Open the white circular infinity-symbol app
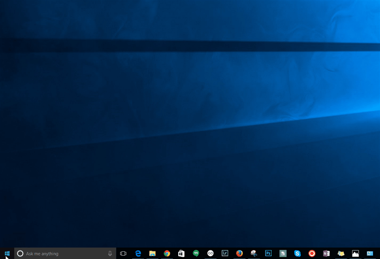The image size is (380, 259). click(210, 253)
